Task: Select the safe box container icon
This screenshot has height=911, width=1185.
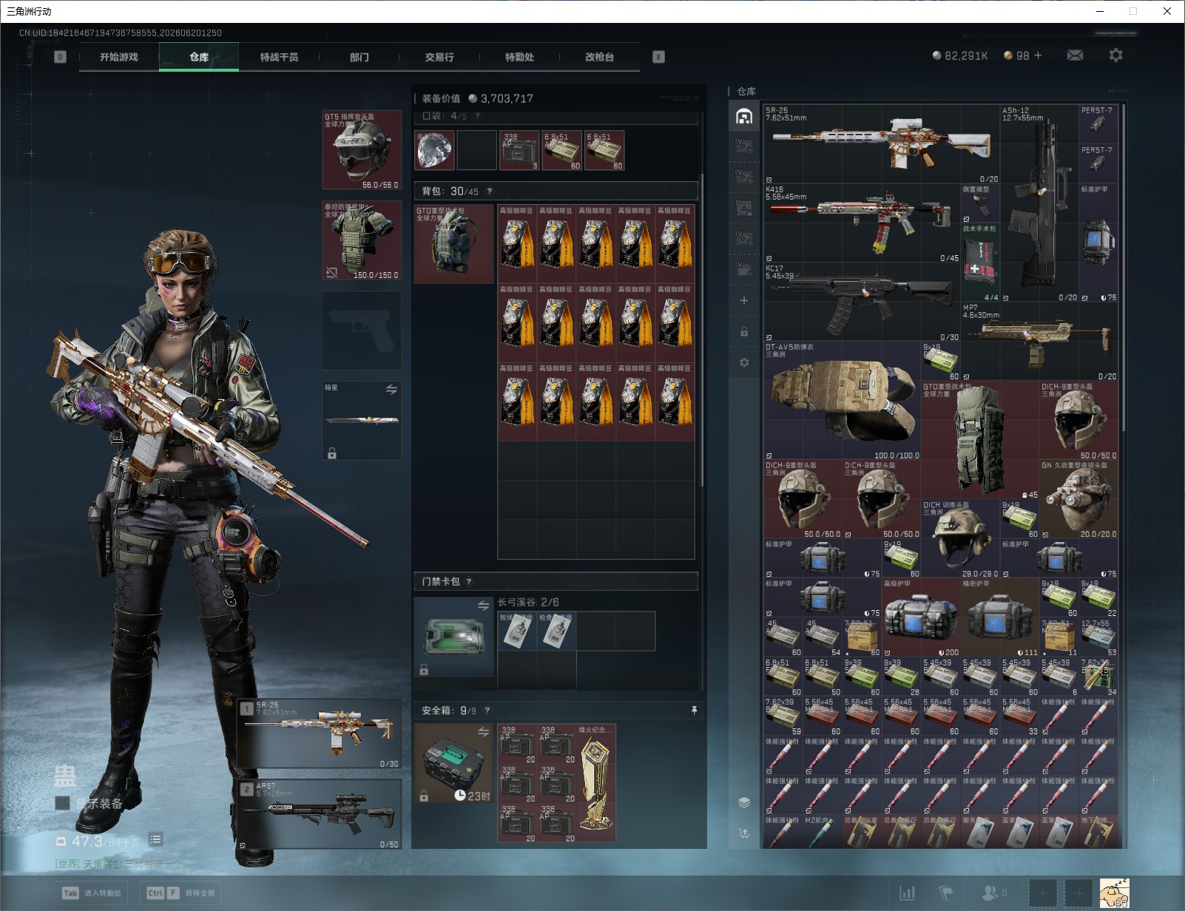Action: point(453,764)
